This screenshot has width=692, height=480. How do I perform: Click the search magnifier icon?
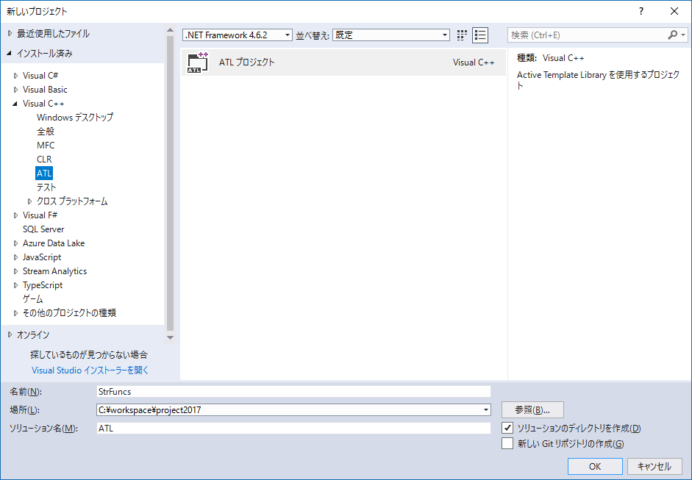[674, 35]
